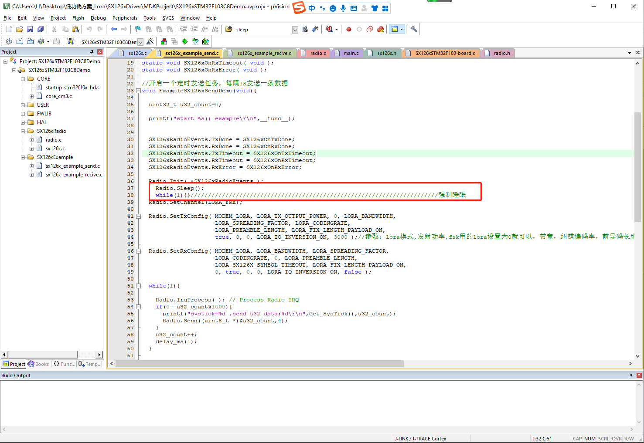Disable all breakpoints icon

coord(370,29)
